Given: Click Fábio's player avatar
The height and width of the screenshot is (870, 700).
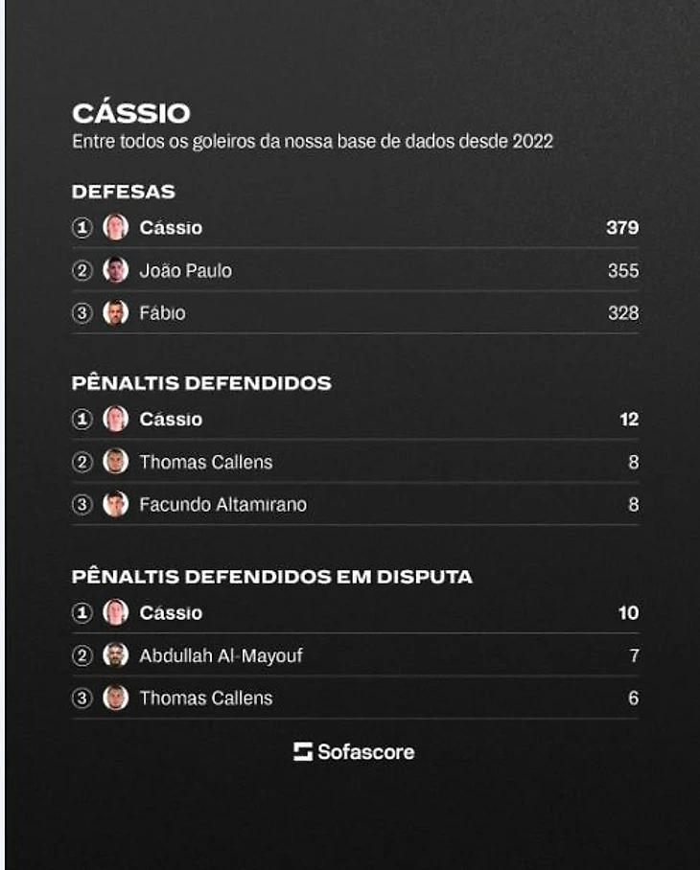Looking at the screenshot, I should 115,313.
